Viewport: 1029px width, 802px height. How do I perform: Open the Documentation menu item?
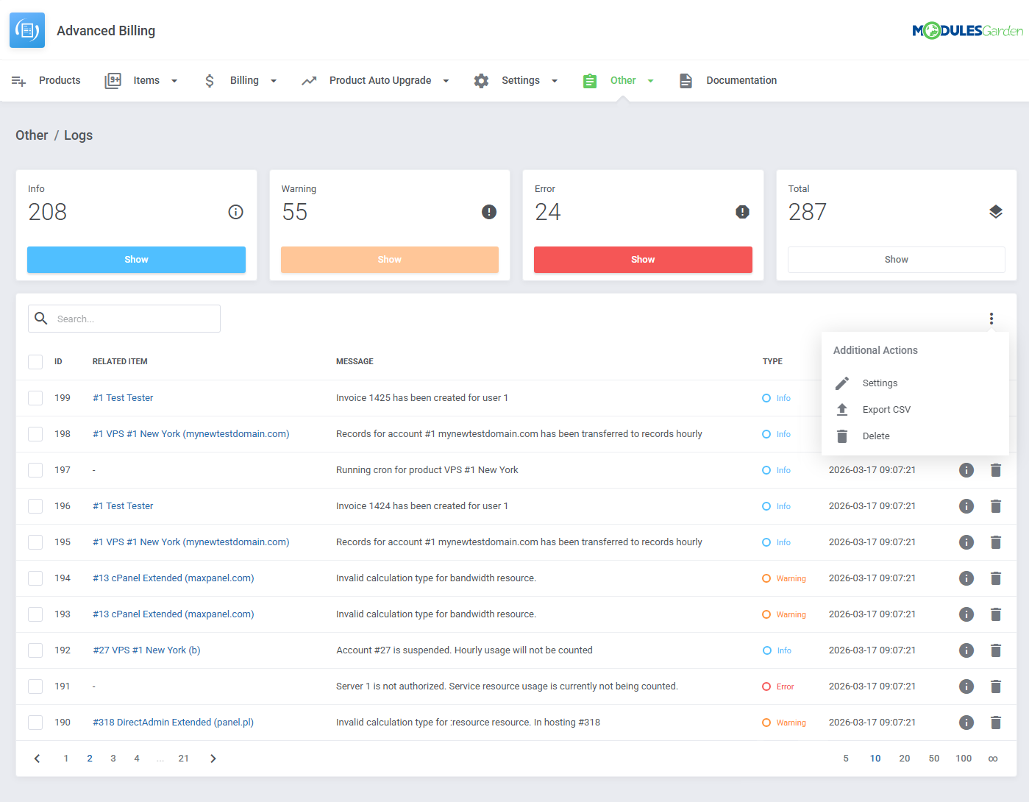pos(741,80)
